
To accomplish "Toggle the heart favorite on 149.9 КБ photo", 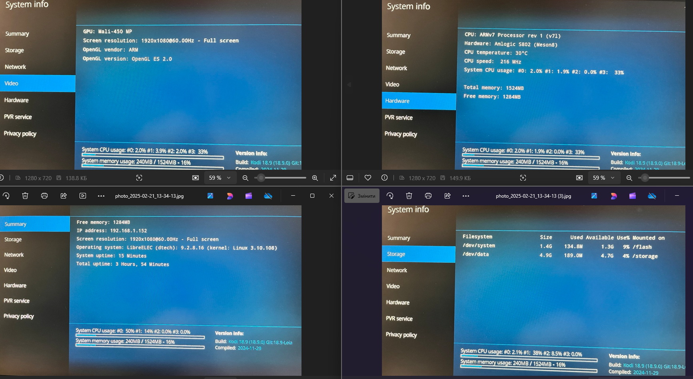I will pyautogui.click(x=368, y=178).
